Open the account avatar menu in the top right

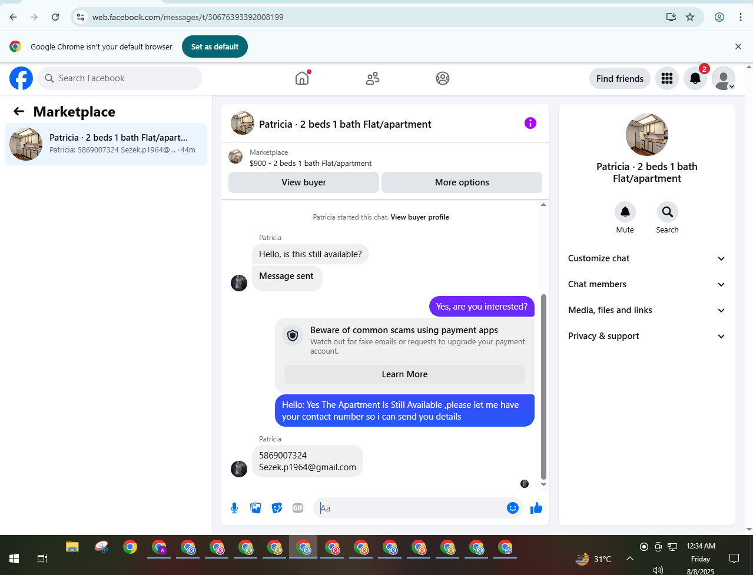click(724, 78)
